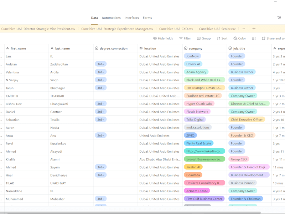Click job_title single-select field type icon
Screen dimensions: 285x214
(x=230, y=48)
